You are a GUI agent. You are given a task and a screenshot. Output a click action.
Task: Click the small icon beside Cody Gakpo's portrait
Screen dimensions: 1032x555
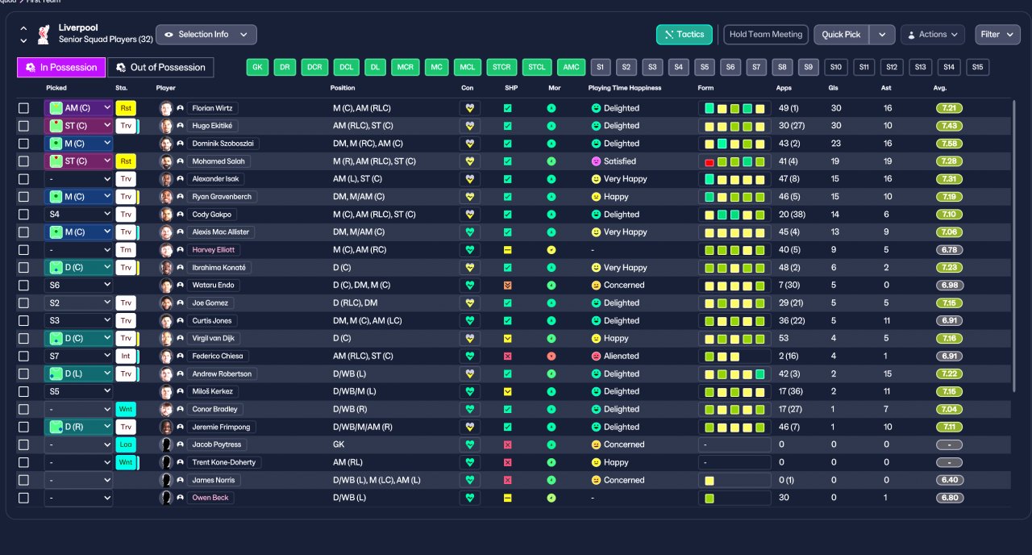[181, 215]
